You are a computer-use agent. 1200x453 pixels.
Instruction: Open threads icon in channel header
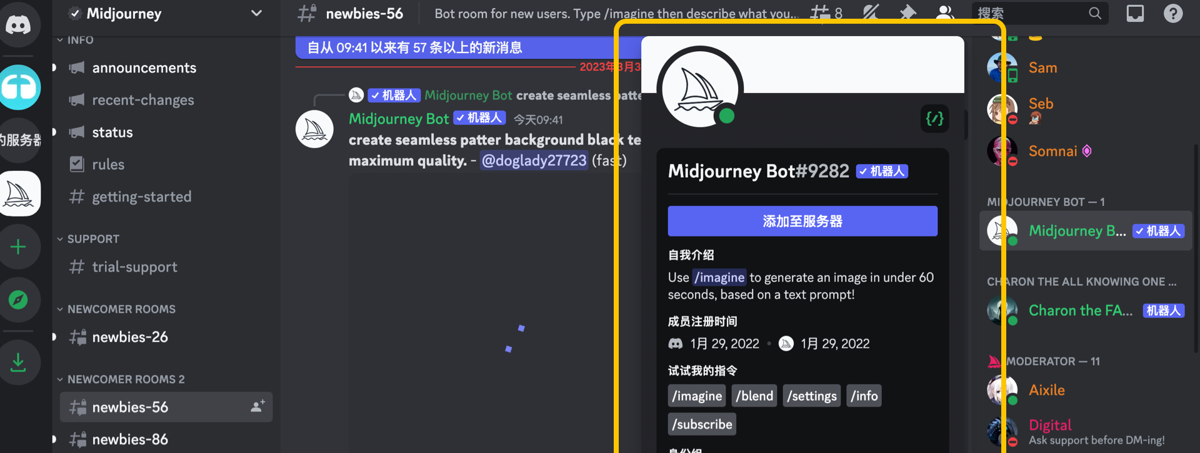tap(826, 12)
